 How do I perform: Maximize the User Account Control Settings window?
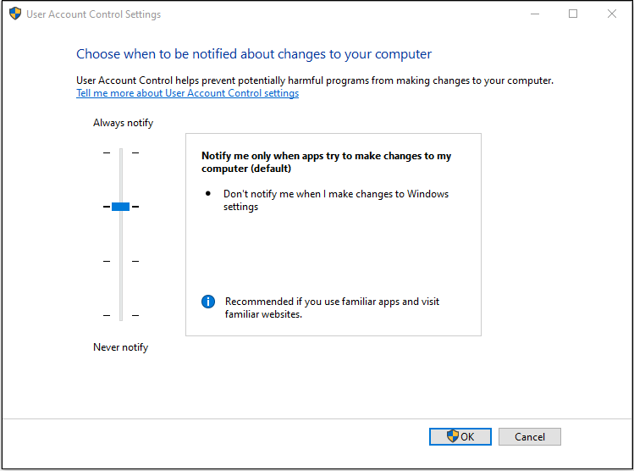[x=573, y=14]
